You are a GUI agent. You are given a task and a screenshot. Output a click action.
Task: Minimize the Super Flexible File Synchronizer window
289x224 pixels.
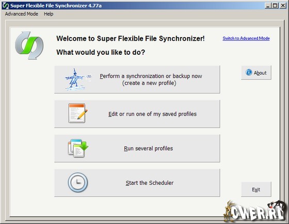[x=268, y=6]
